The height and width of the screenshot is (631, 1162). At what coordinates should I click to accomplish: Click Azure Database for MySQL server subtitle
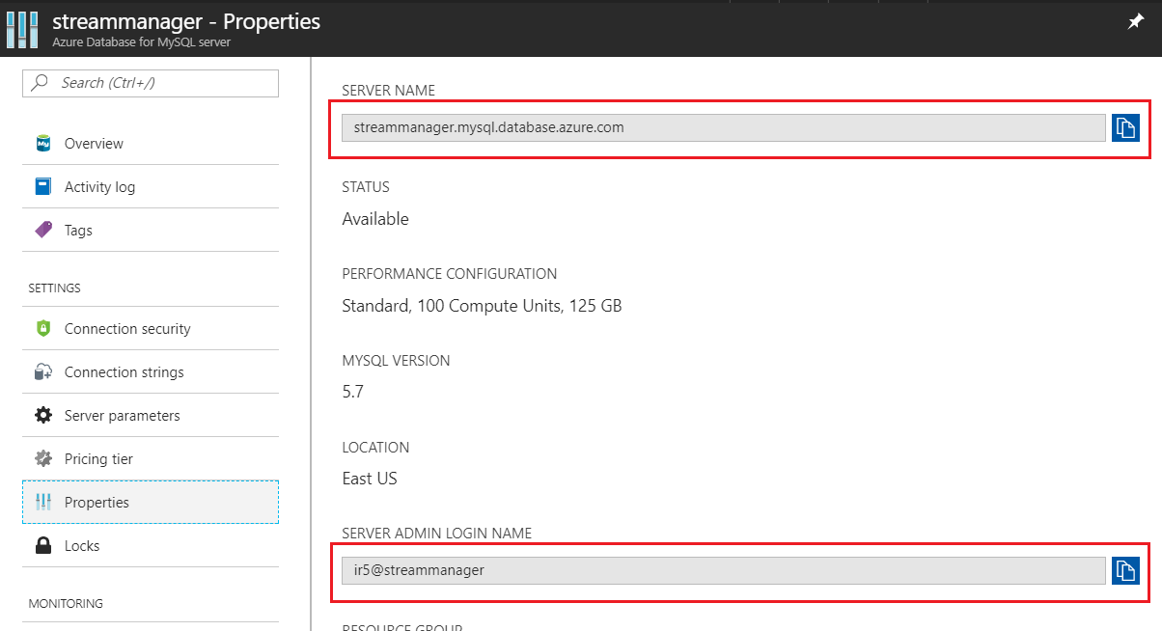[x=141, y=42]
